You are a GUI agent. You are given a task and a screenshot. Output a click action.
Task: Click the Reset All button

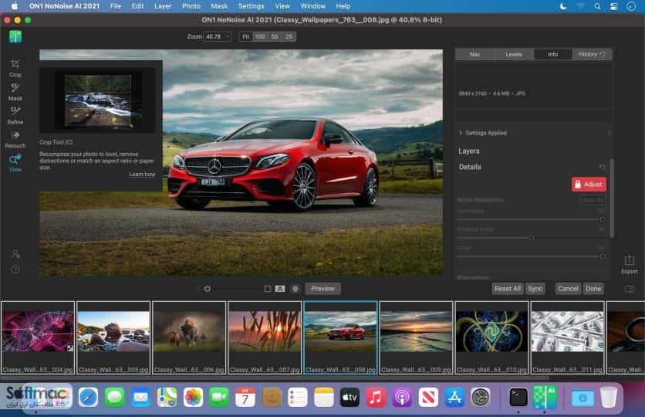(x=507, y=289)
